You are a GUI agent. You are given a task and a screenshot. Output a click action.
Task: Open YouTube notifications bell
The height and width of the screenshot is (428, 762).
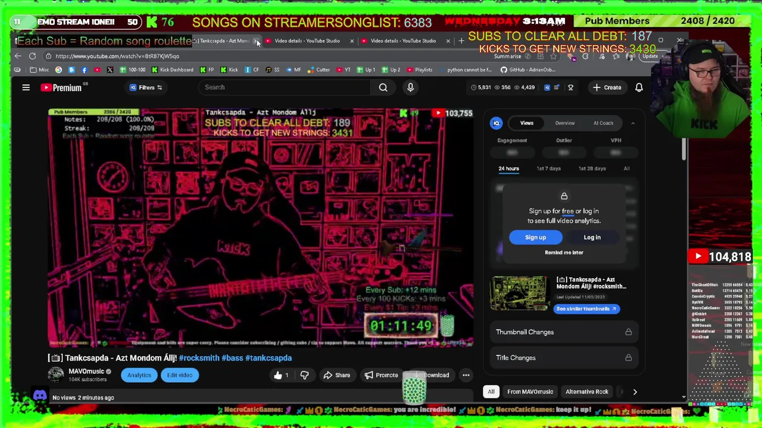pyautogui.click(x=639, y=87)
